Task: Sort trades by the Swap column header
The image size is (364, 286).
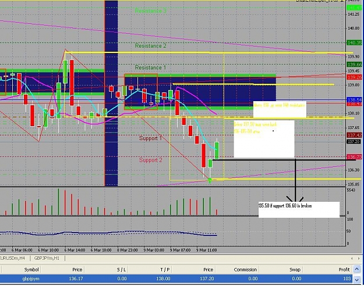Action: click(x=295, y=270)
